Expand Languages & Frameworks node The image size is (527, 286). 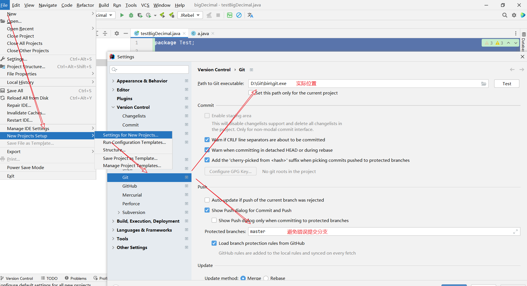[x=113, y=230]
